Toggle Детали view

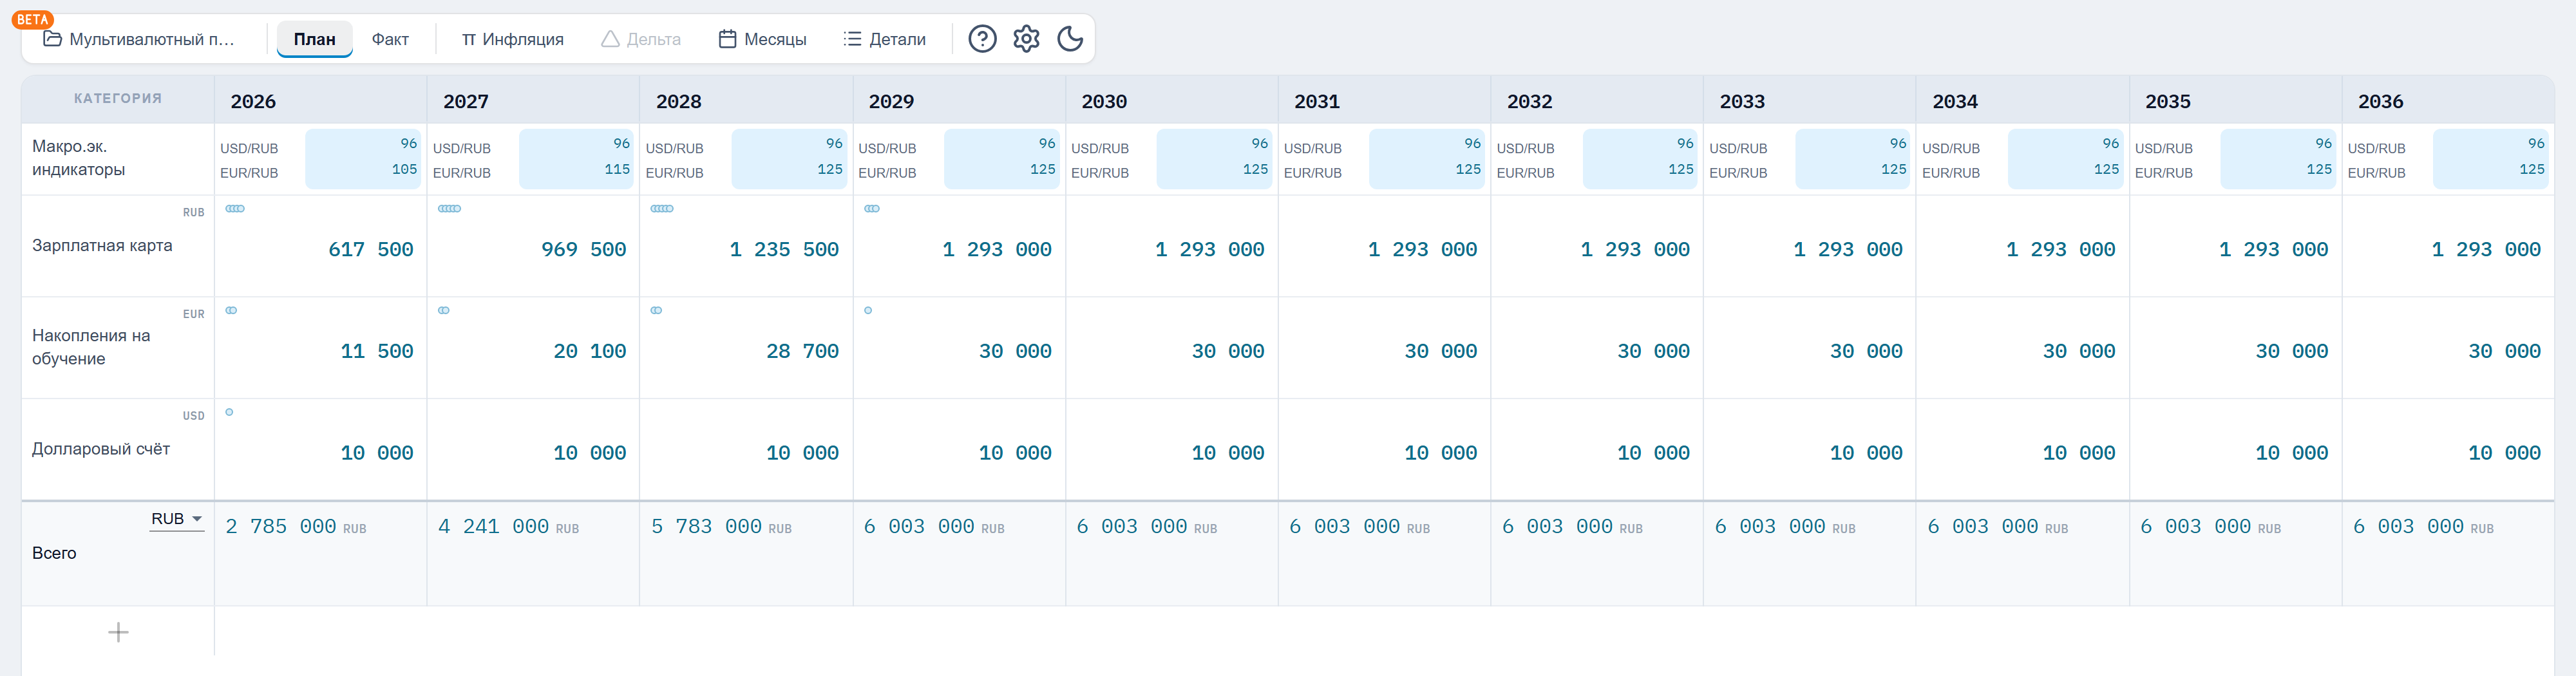coord(885,39)
